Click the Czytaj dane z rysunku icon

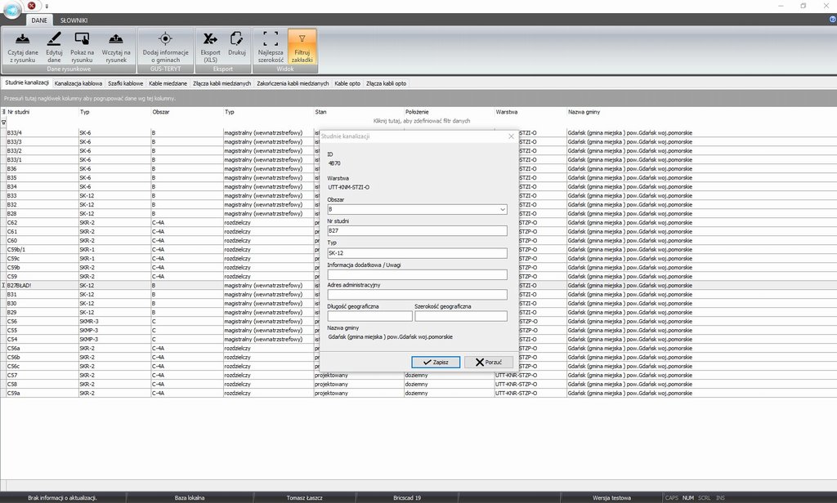click(24, 39)
